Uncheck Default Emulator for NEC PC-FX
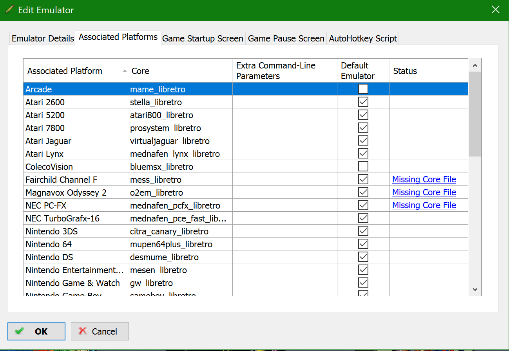The width and height of the screenshot is (509, 351). tap(363, 205)
